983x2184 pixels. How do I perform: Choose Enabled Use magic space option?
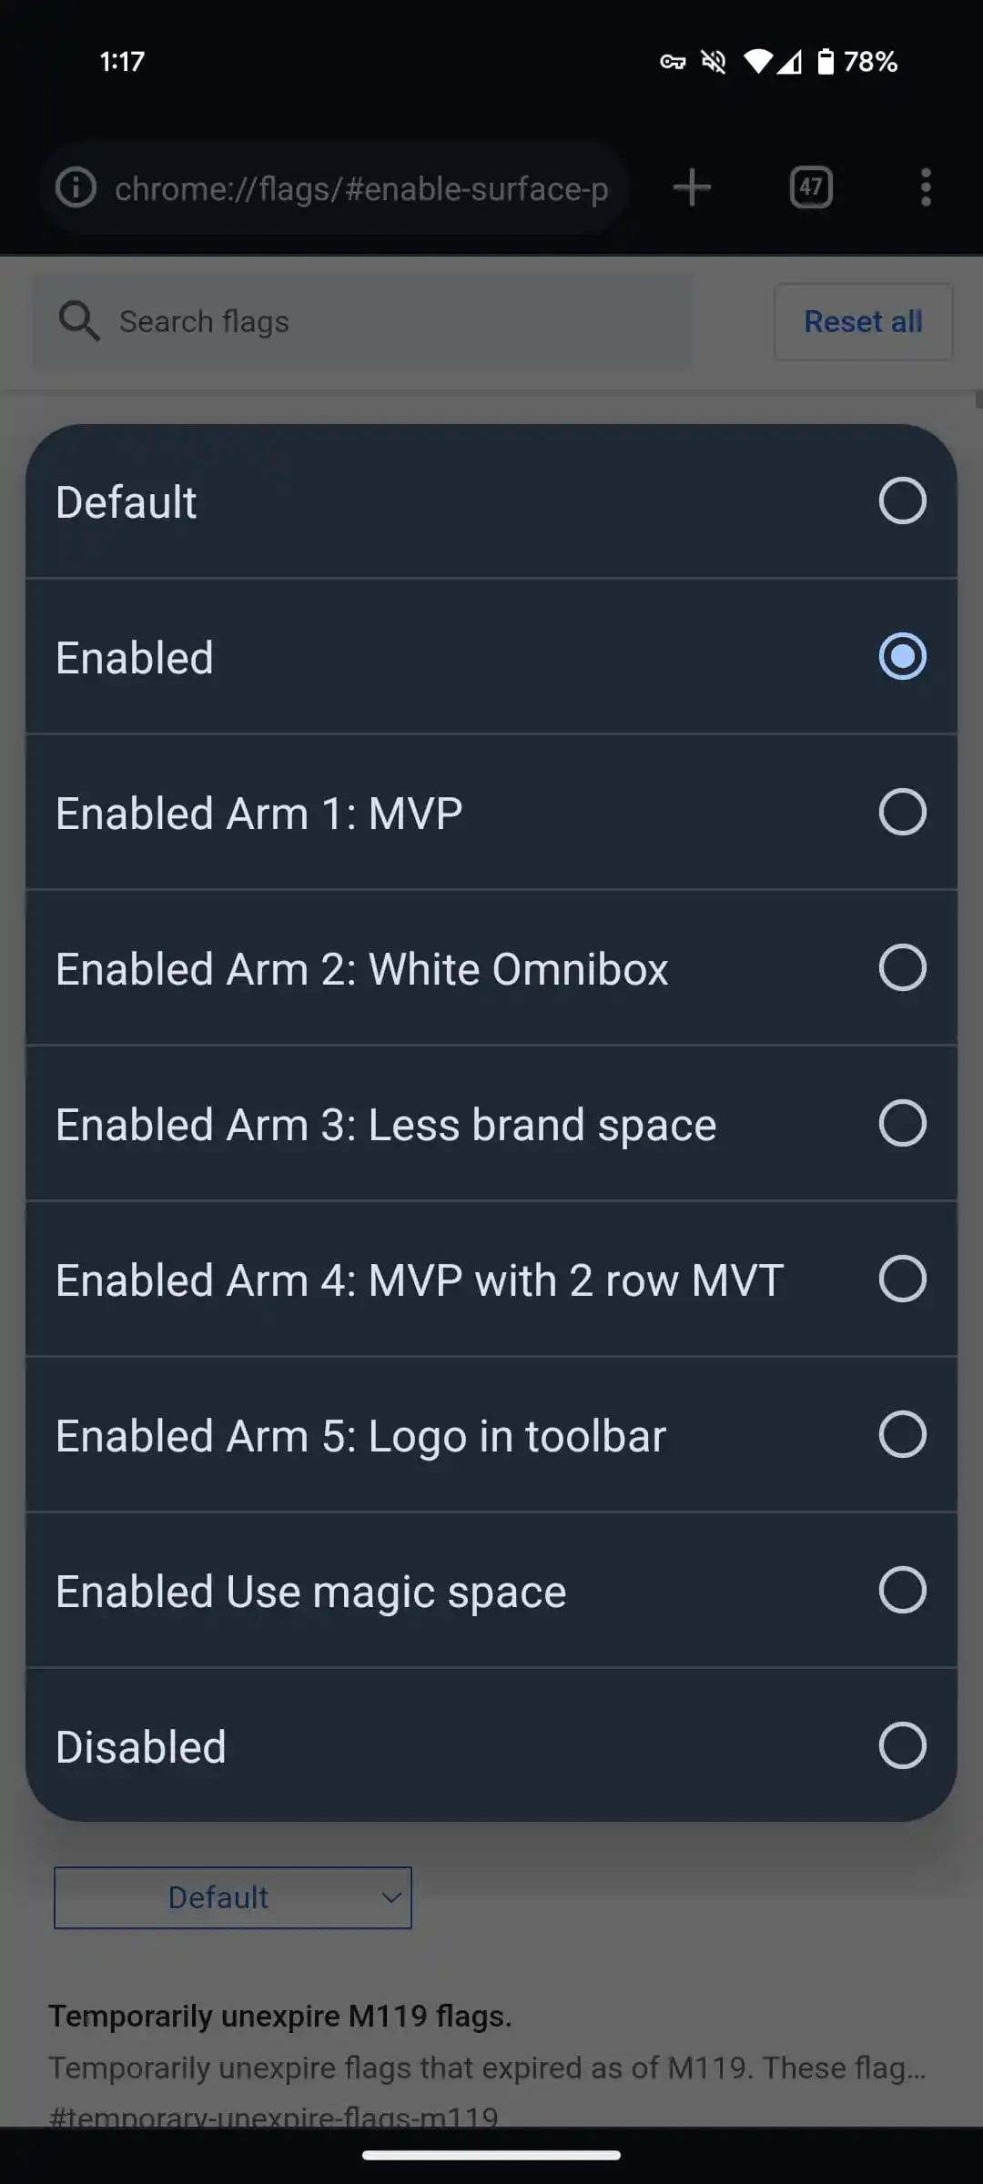pos(902,1590)
